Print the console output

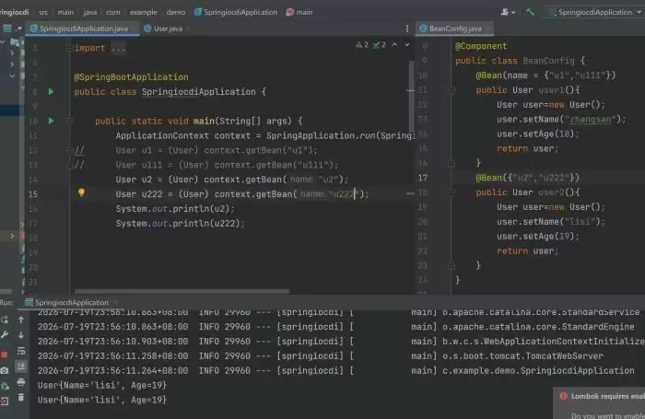(21, 382)
